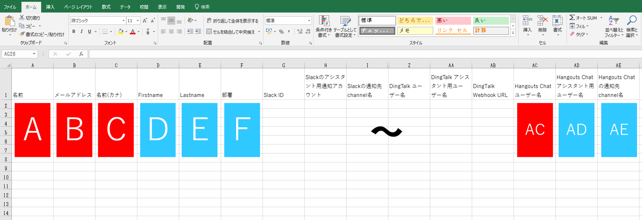Image resolution: width=642 pixels, height=220 pixels.
Task: Toggle top vertical alignment
Action: point(163,20)
